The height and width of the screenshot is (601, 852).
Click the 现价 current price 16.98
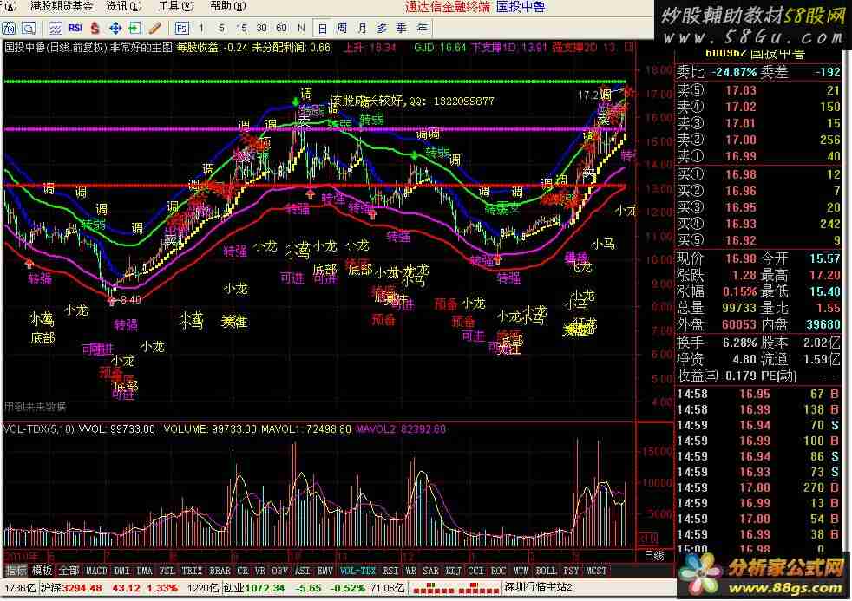tap(741, 258)
